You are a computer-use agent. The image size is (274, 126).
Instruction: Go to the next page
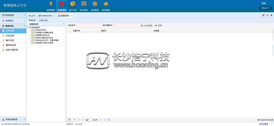click(101, 120)
